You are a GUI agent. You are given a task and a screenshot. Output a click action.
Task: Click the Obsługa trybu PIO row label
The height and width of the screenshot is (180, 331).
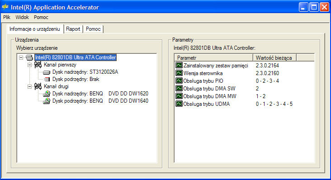[203, 81]
